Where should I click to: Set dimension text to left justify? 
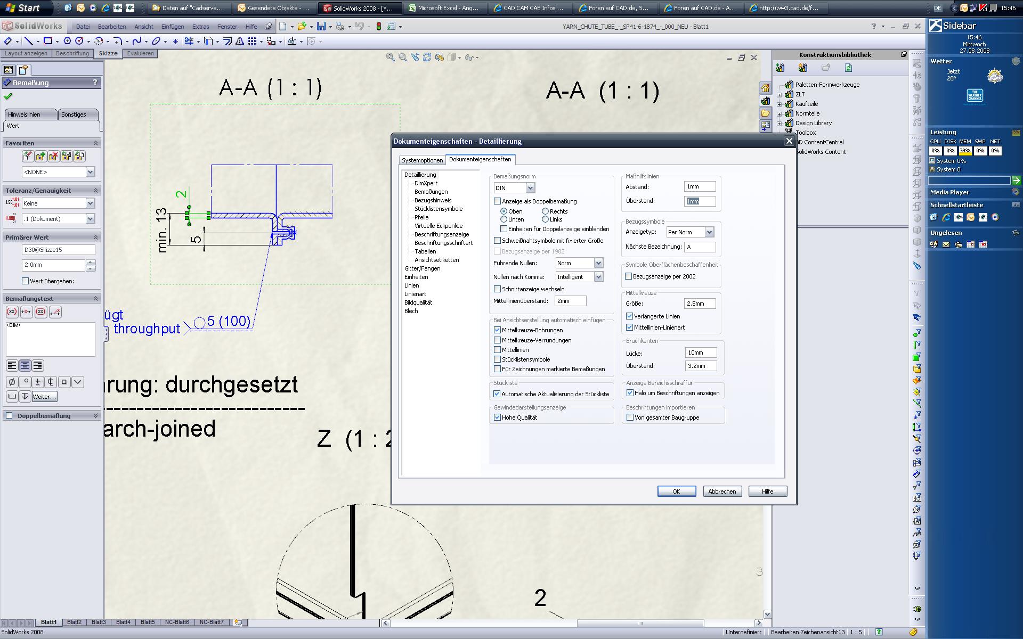pos(12,365)
